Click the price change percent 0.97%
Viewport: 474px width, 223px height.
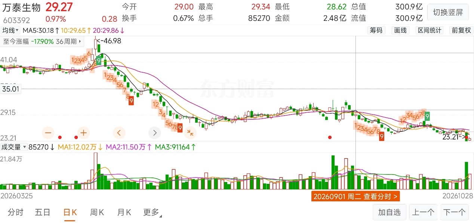(x=56, y=19)
